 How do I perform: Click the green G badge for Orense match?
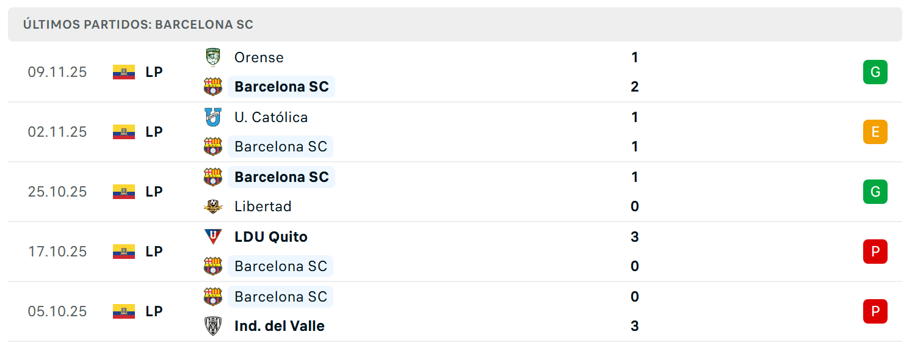click(875, 72)
